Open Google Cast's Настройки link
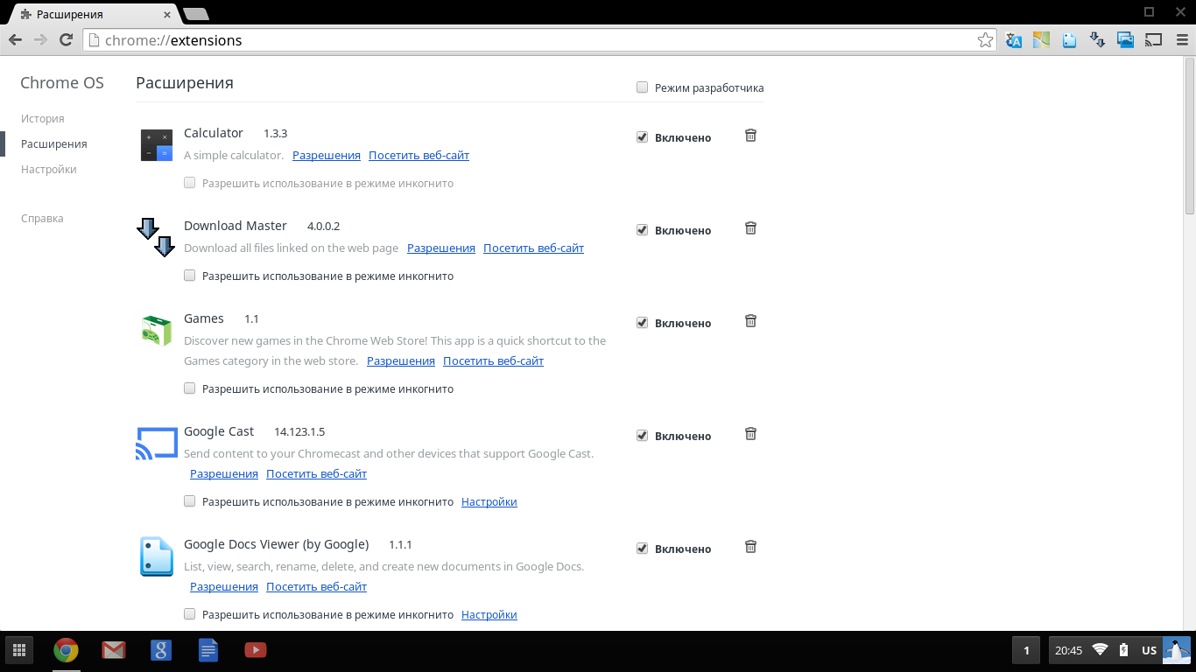The height and width of the screenshot is (672, 1196). pyautogui.click(x=489, y=502)
